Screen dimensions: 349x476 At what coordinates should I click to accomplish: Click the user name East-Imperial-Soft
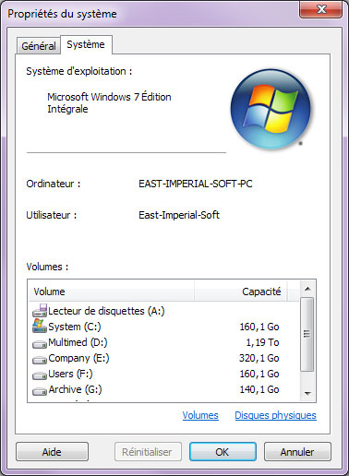[x=179, y=215]
